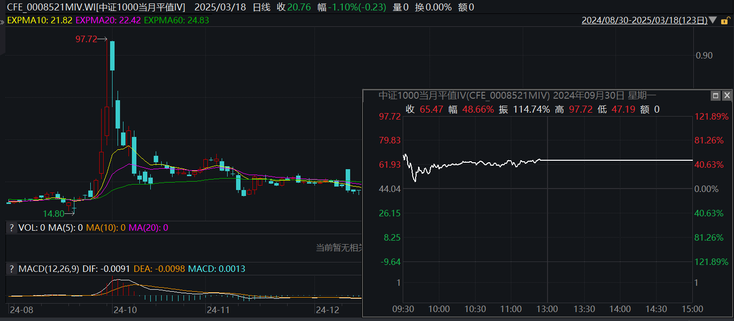
Task: Click the DIF: -0.0091 value
Action: pyautogui.click(x=106, y=269)
